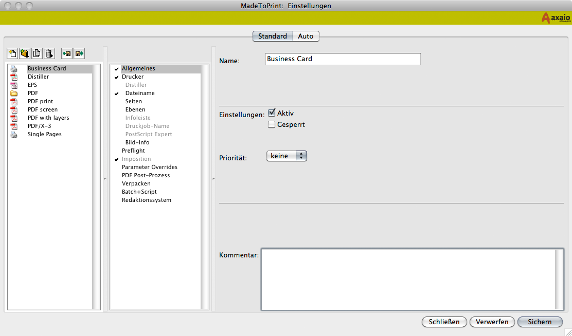This screenshot has height=336, width=572.
Task: Click the job list vertical scrollbar
Action: click(x=96, y=188)
